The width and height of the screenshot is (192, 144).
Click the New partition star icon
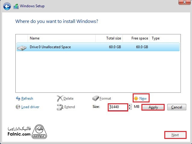click(136, 99)
